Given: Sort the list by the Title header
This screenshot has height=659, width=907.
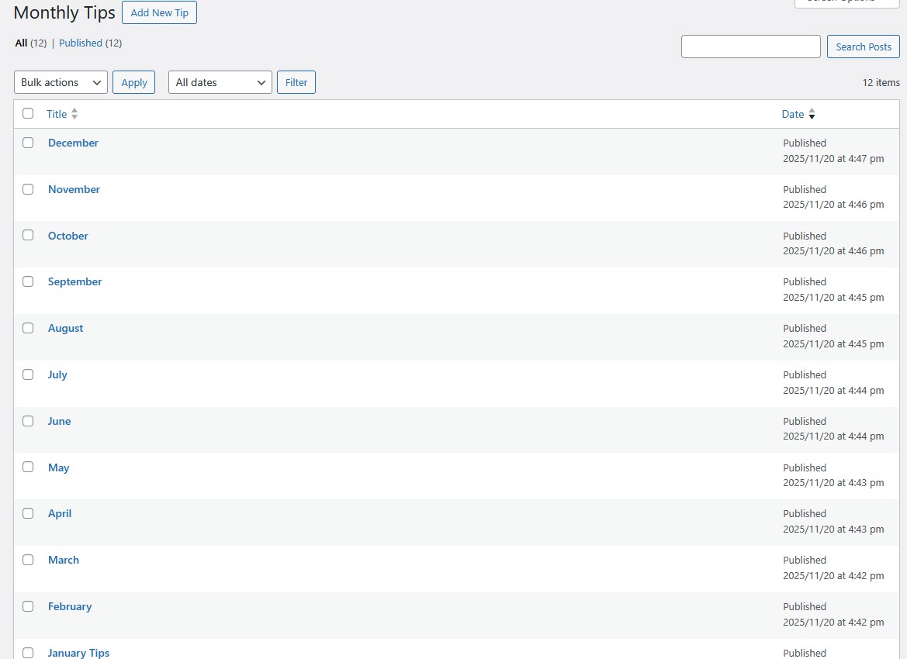Looking at the screenshot, I should point(57,114).
